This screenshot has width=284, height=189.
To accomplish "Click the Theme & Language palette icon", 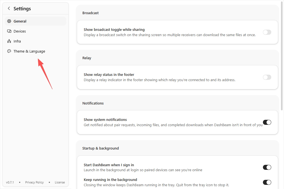I will pyautogui.click(x=9, y=51).
